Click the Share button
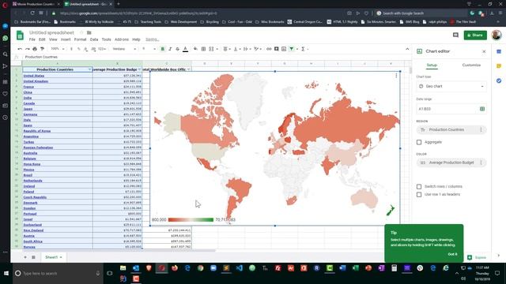Screen dimensions: 506x284 coord(475,35)
